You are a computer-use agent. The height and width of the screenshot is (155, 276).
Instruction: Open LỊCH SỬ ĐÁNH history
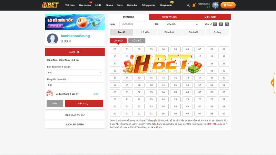pyautogui.click(x=75, y=124)
